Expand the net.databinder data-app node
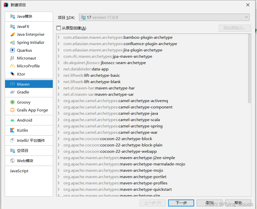Viewport: 257px width, 209px height. click(x=59, y=69)
